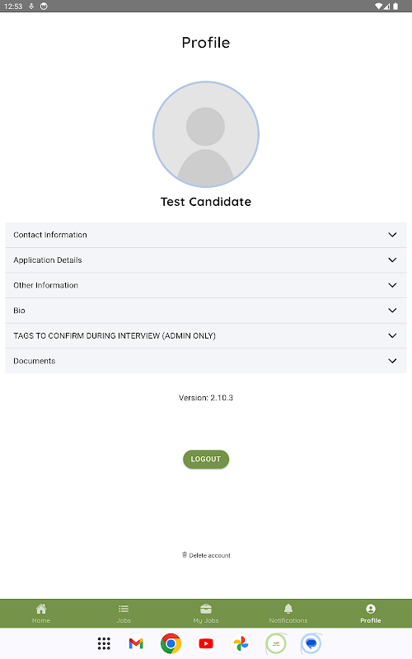
Task: Open Google Photos pinwheel icon
Action: (241, 643)
